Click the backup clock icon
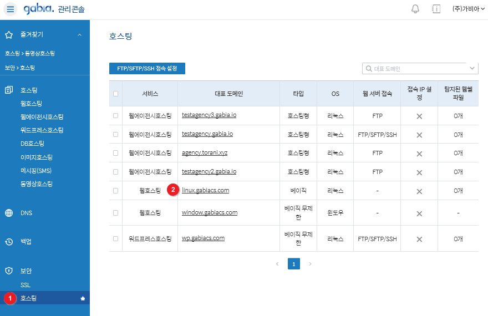 9,242
